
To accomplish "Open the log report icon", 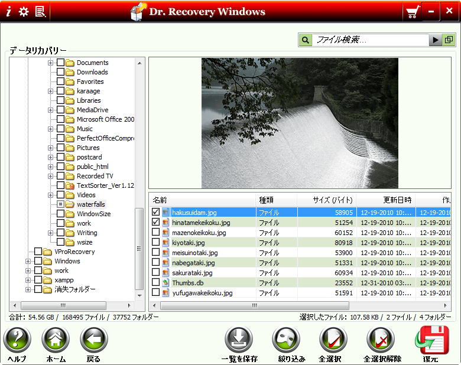I will point(40,11).
